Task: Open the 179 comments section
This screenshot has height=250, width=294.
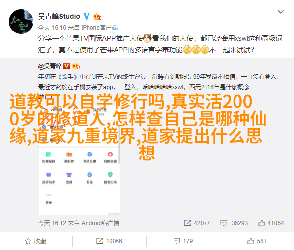Action: 183,241
